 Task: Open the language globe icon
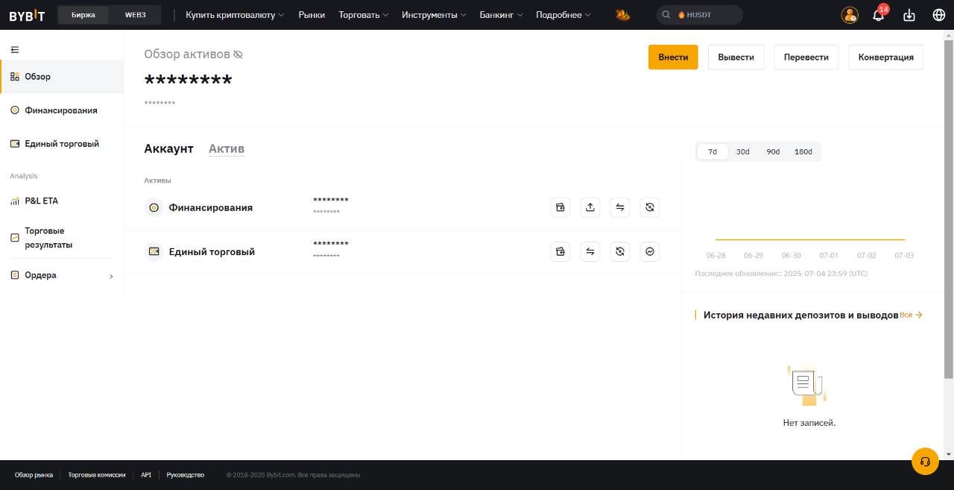pyautogui.click(x=938, y=15)
